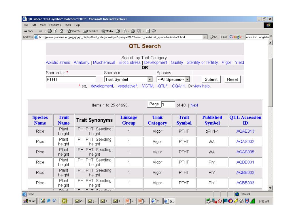The image size is (295, 221).
Task: Click the Discuss speech-bubble toolbar icon
Action: [154, 31]
